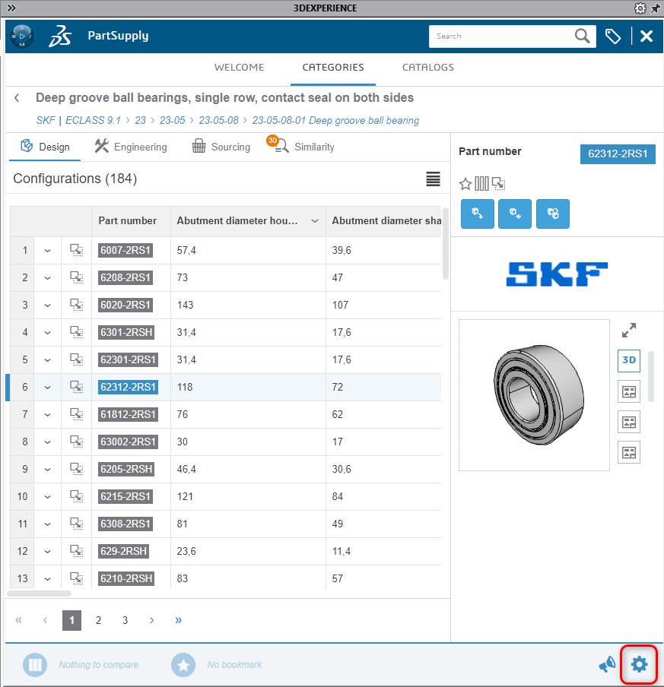The image size is (664, 687).
Task: Click the 3DEXPERIENCE compass icon
Action: [21, 36]
